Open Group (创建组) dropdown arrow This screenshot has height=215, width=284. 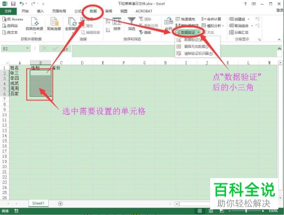(249, 19)
